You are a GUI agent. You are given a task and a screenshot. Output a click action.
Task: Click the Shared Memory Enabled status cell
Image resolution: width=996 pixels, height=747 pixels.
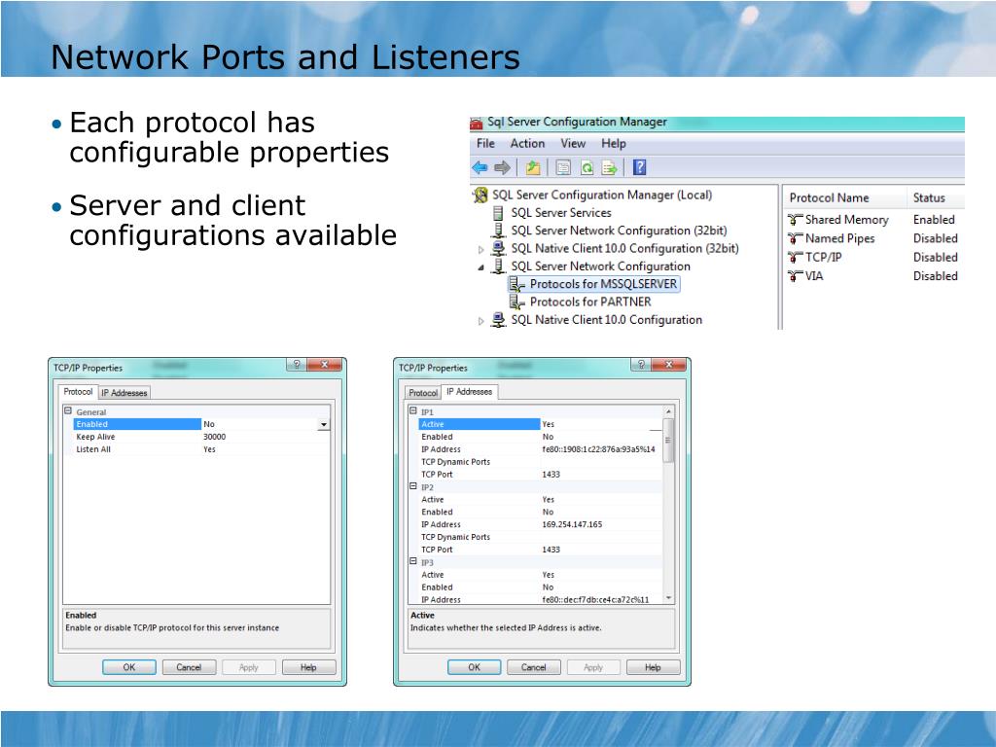point(934,220)
